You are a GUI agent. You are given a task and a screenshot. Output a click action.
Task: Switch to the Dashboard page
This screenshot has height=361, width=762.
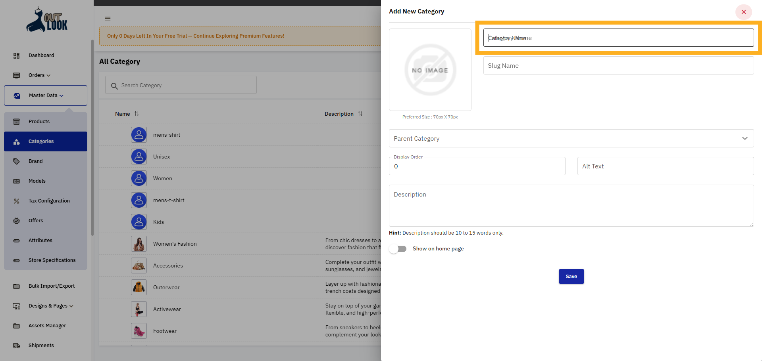pyautogui.click(x=41, y=55)
